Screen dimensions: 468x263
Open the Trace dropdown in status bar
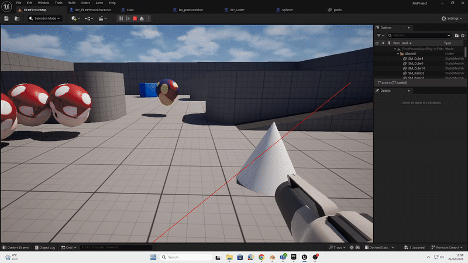pos(338,247)
